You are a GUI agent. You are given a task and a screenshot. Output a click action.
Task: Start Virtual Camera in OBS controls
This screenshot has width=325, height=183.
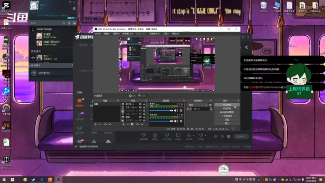pos(227,112)
